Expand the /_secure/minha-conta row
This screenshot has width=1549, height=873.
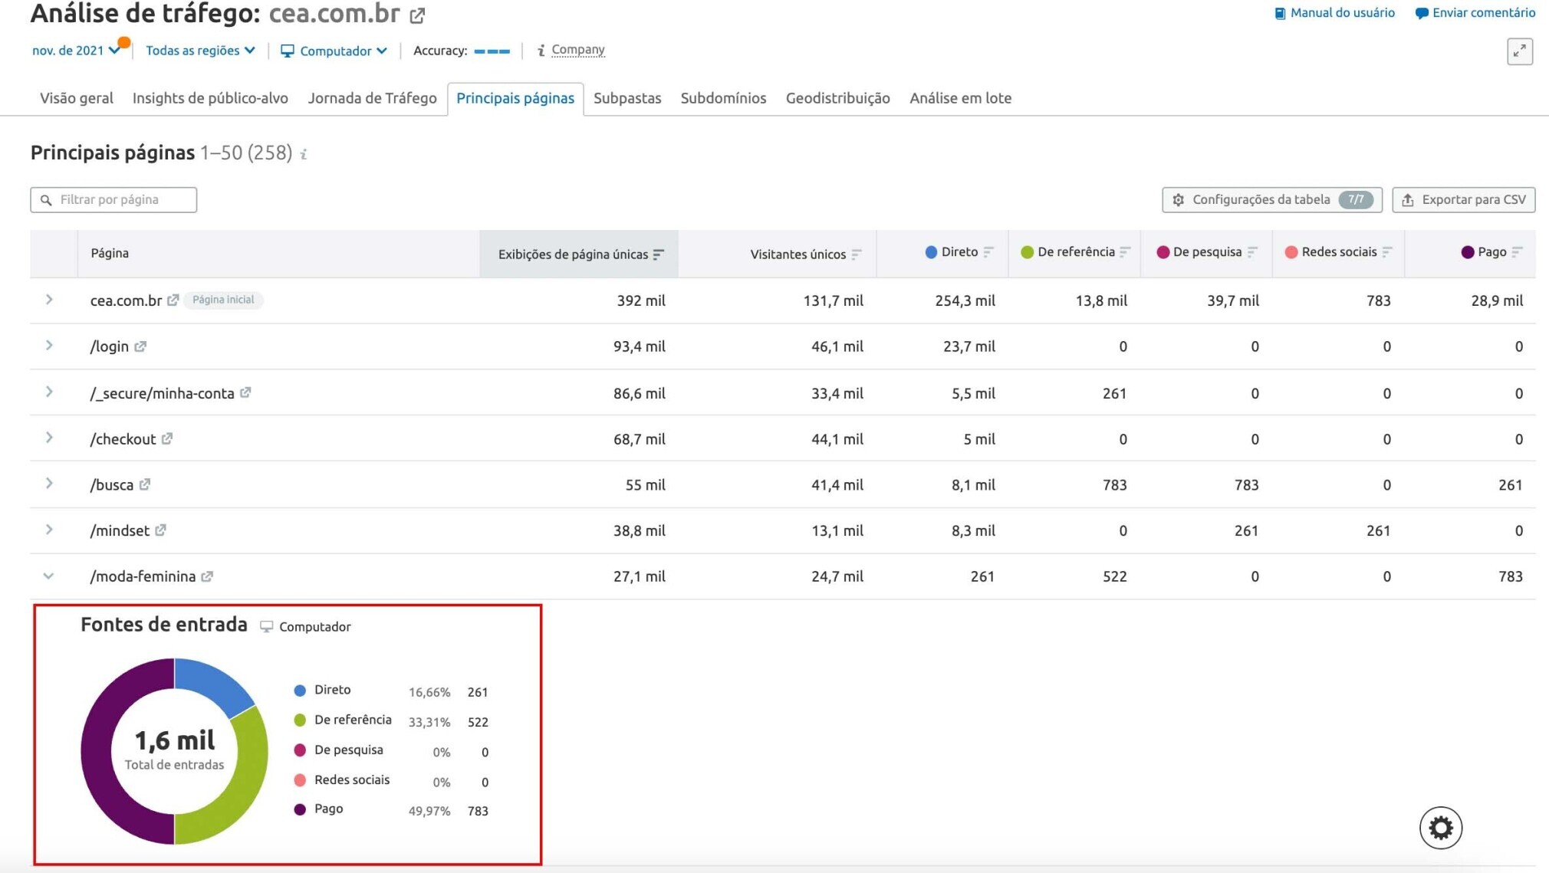point(49,392)
